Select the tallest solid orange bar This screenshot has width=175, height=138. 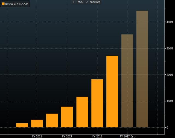[x=112, y=92]
